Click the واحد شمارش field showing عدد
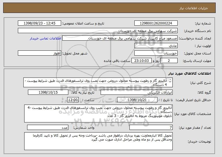 coord(48,127)
